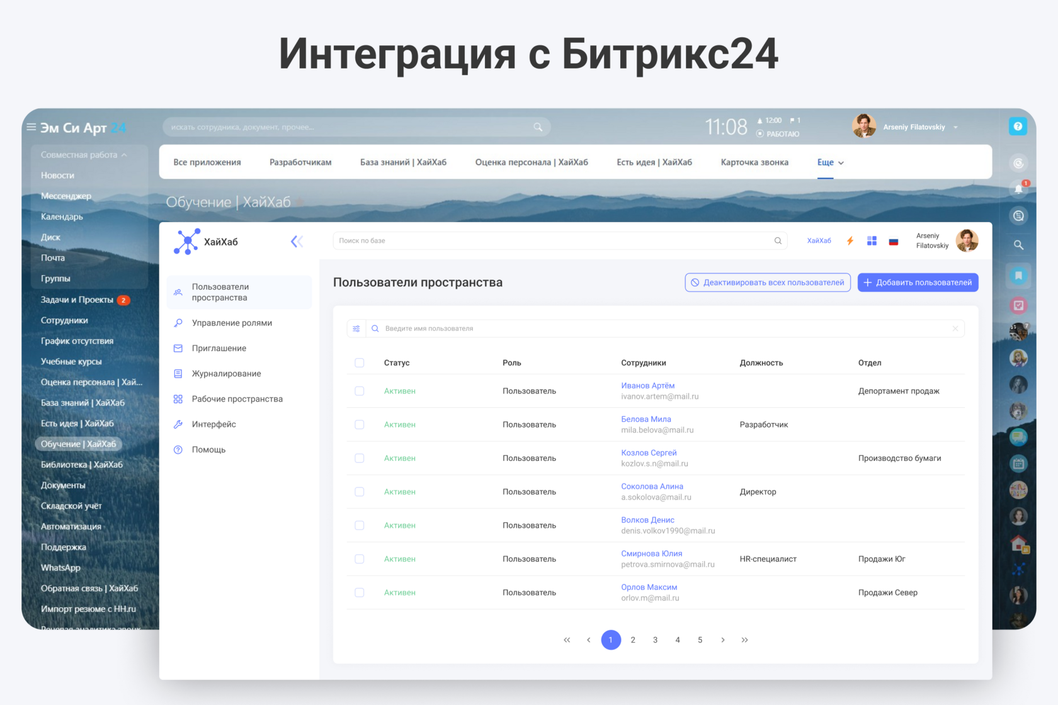Click the house icon in right sidebar

click(x=1018, y=543)
